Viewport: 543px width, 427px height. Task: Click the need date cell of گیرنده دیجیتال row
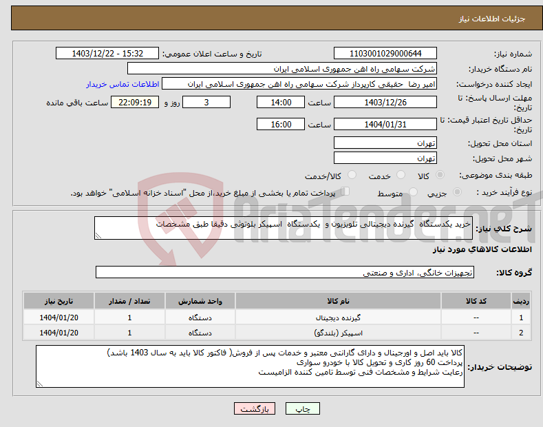point(59,317)
